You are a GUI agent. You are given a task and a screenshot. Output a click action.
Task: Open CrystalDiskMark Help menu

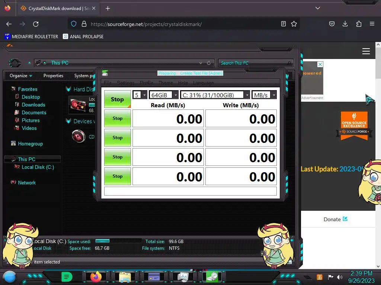coord(183,83)
